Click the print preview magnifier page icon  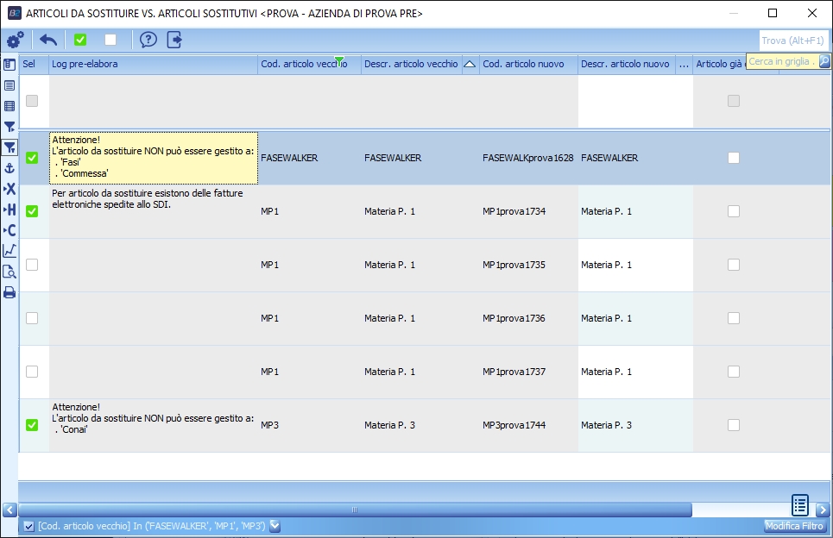[9, 272]
